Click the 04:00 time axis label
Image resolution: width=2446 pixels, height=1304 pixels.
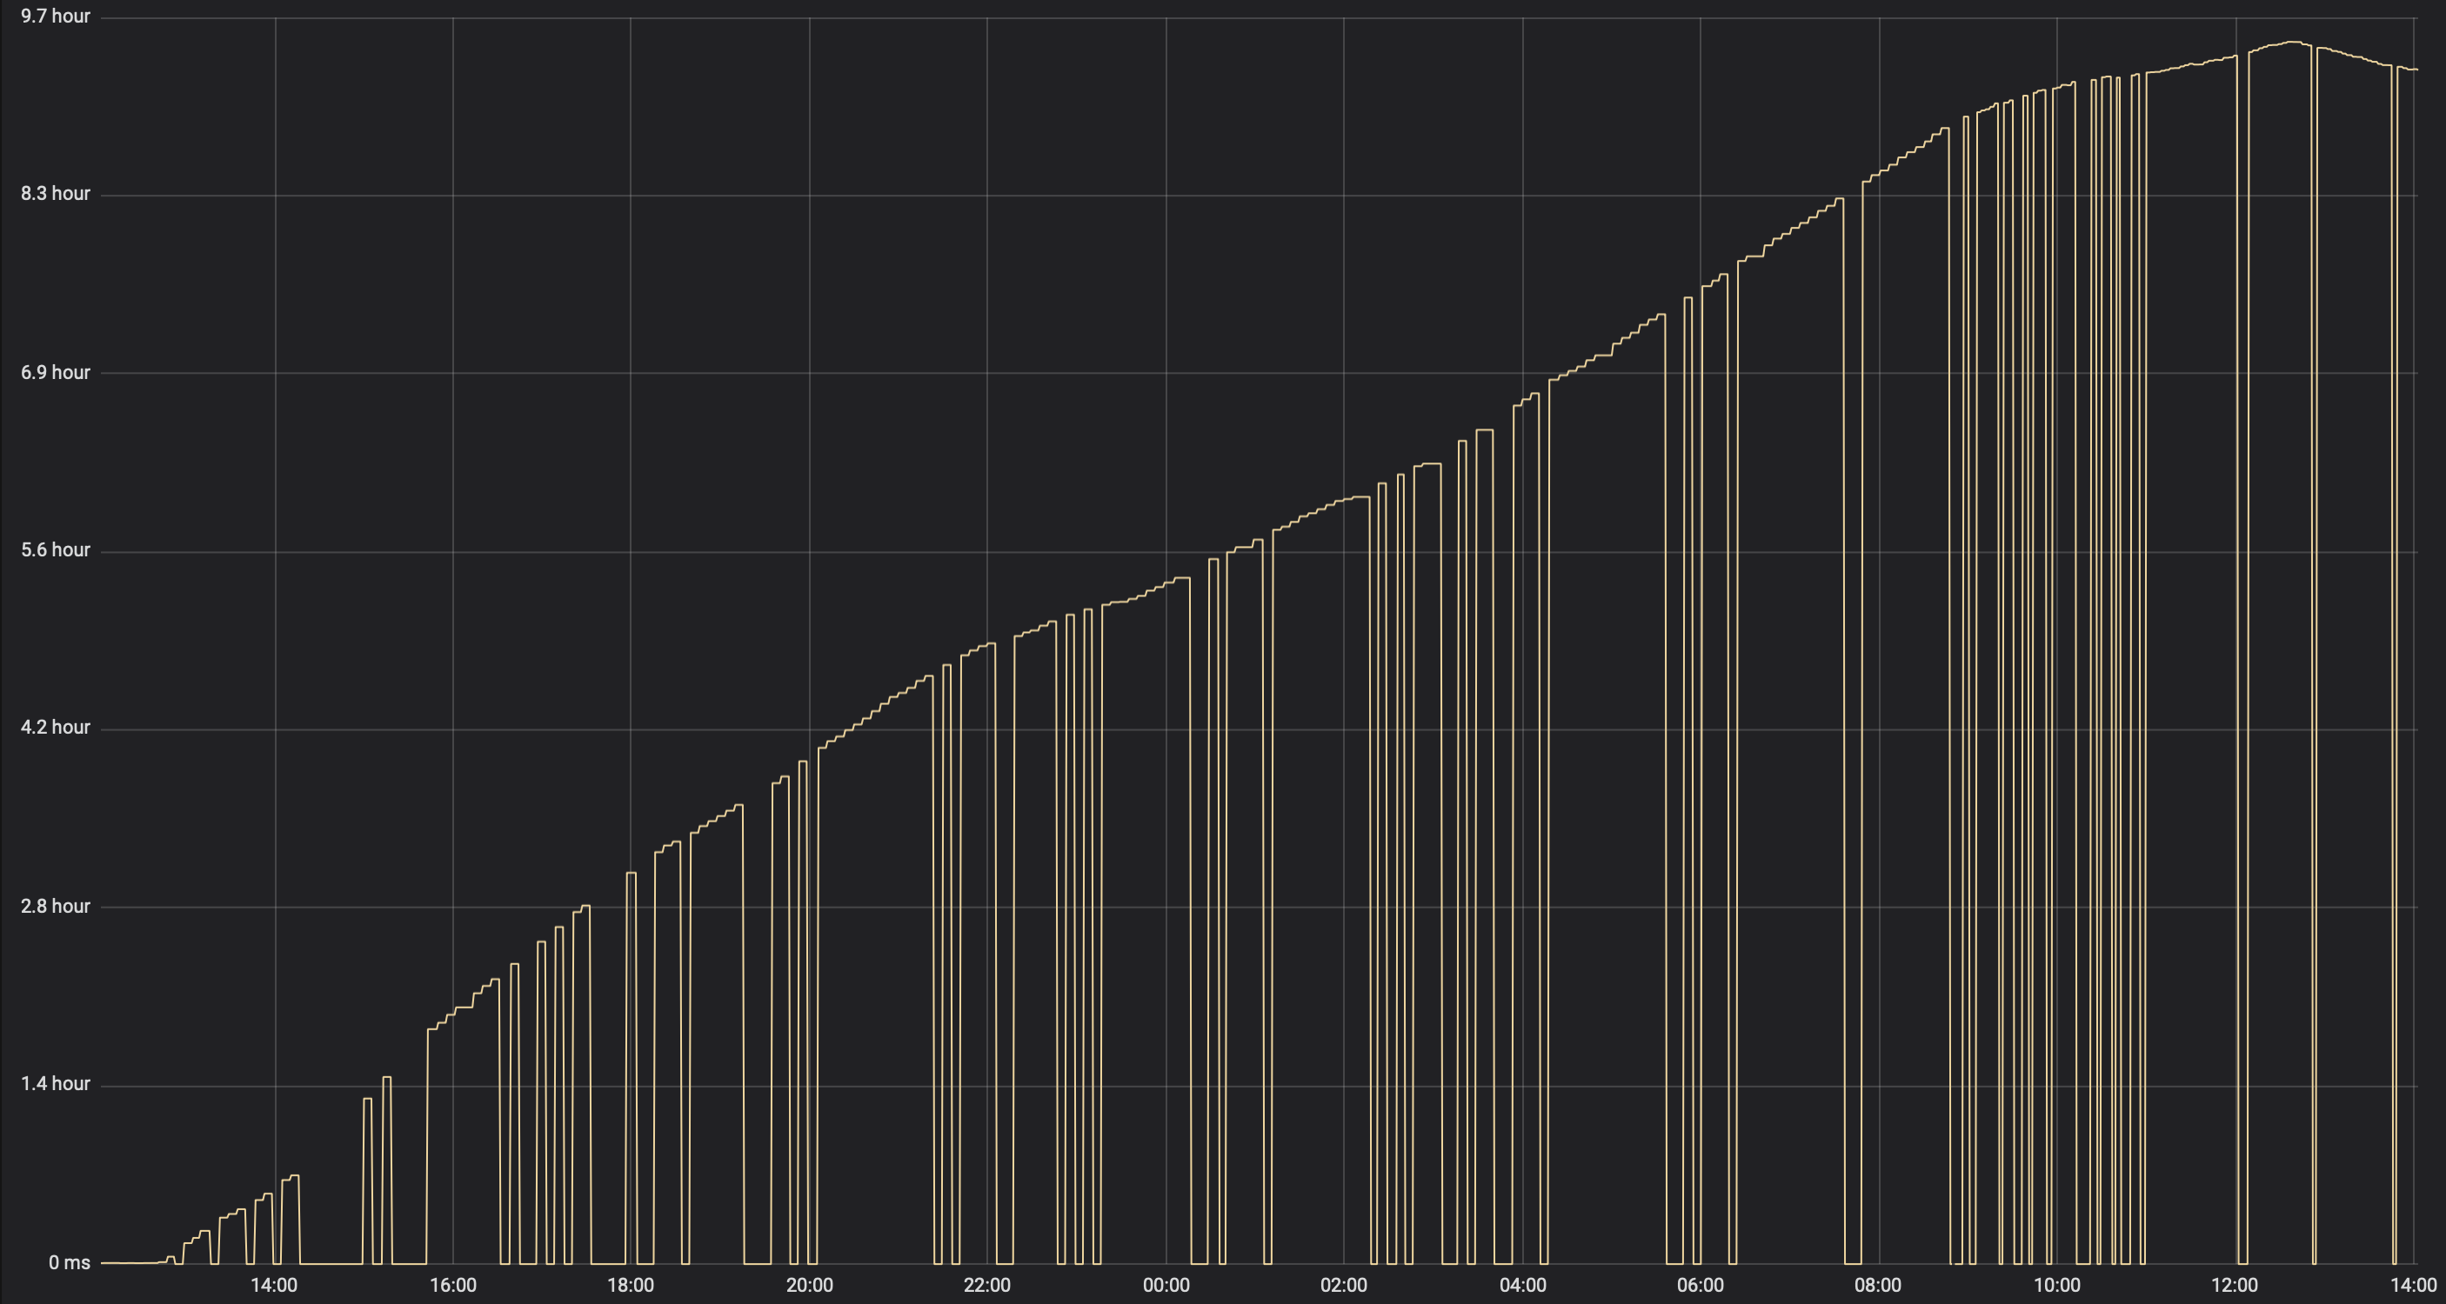click(1522, 1285)
